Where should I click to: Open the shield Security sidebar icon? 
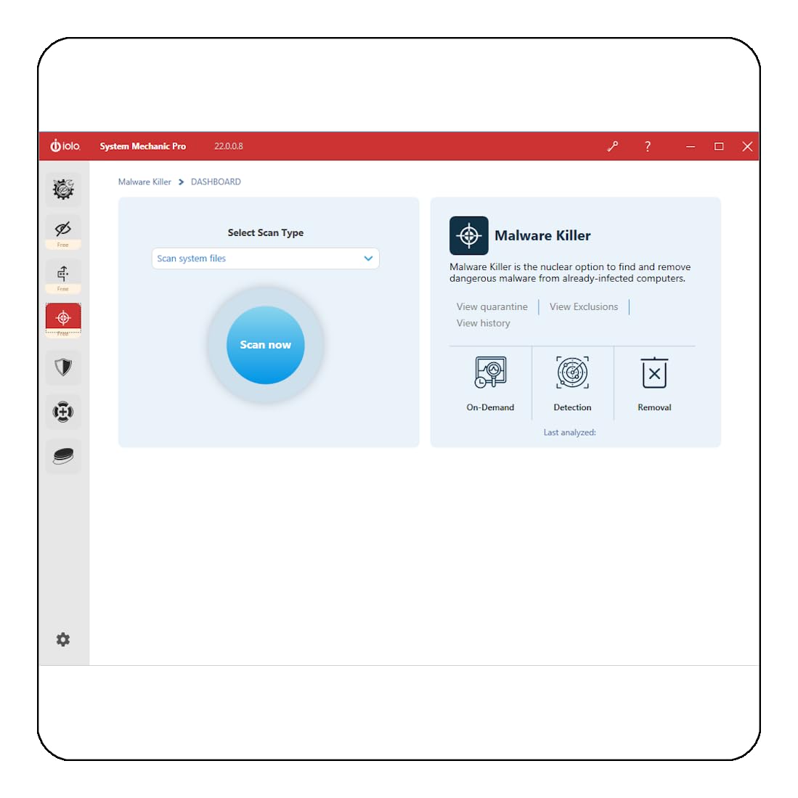(x=63, y=367)
